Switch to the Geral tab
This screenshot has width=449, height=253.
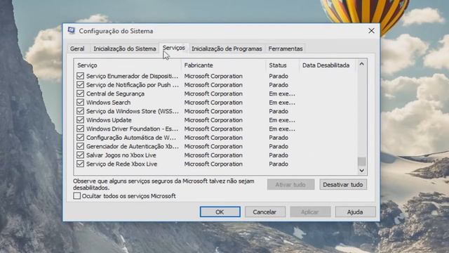[x=77, y=48]
